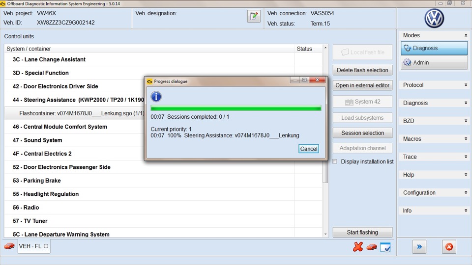This screenshot has height=265, width=472.
Task: Expand the BZD section
Action: pyautogui.click(x=466, y=121)
